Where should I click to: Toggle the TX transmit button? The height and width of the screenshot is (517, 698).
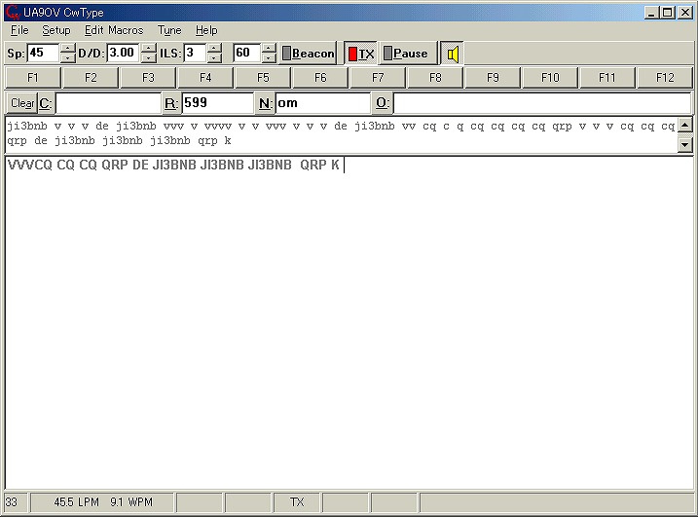[360, 54]
